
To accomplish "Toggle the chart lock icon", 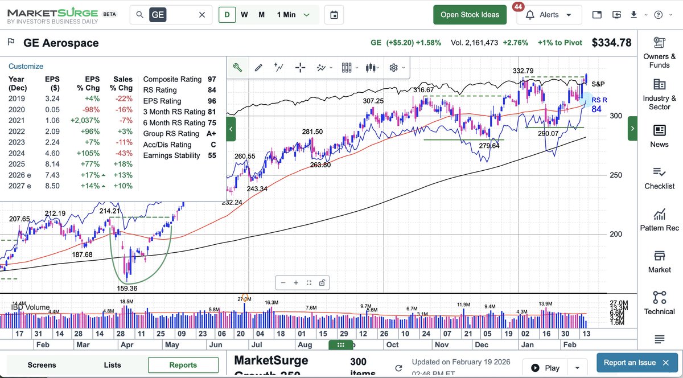I will (322, 283).
